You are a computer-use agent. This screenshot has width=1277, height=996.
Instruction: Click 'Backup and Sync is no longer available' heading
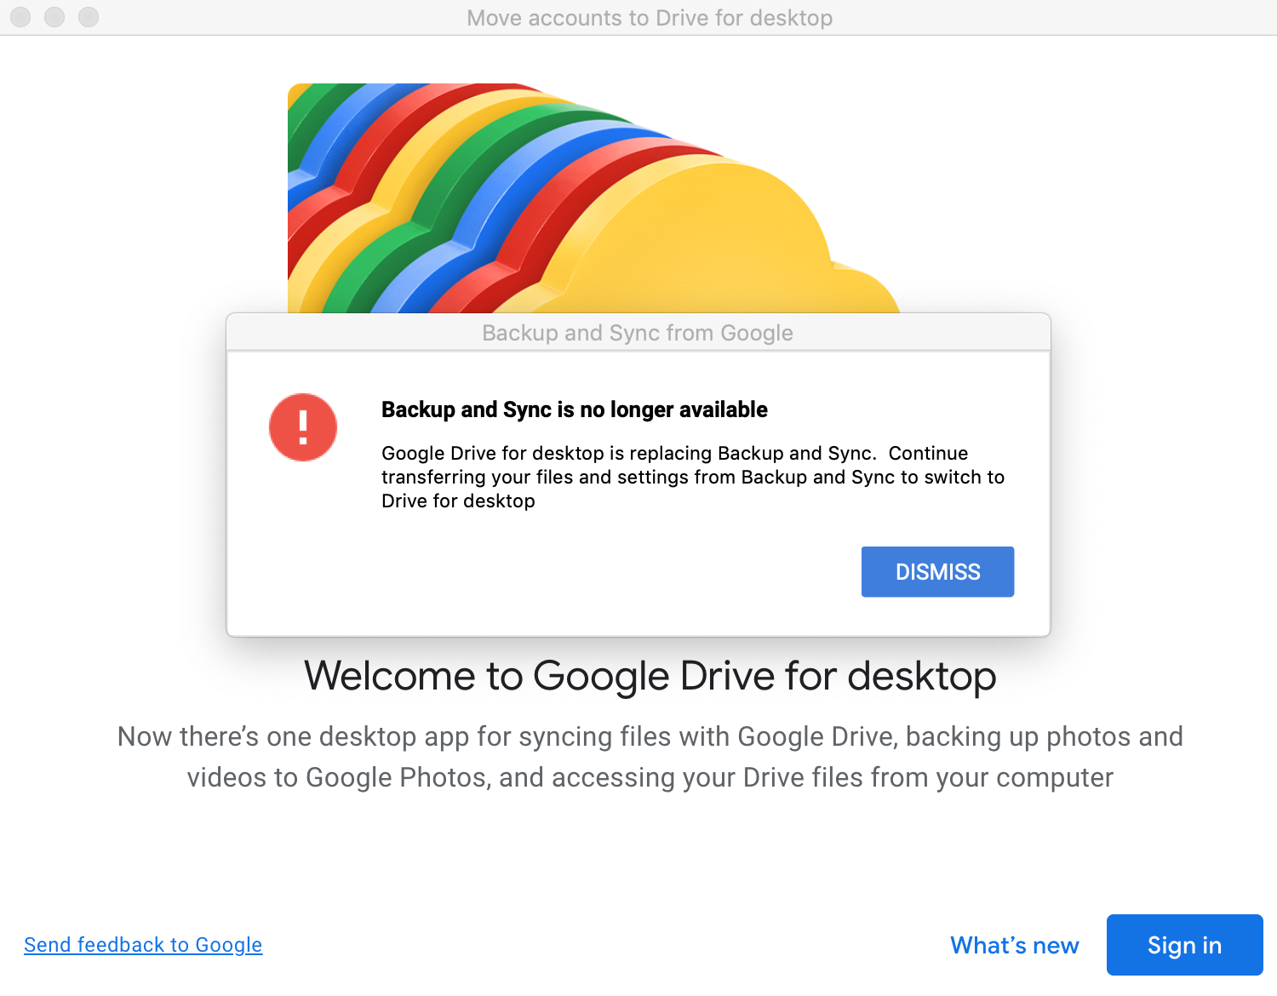(x=575, y=409)
